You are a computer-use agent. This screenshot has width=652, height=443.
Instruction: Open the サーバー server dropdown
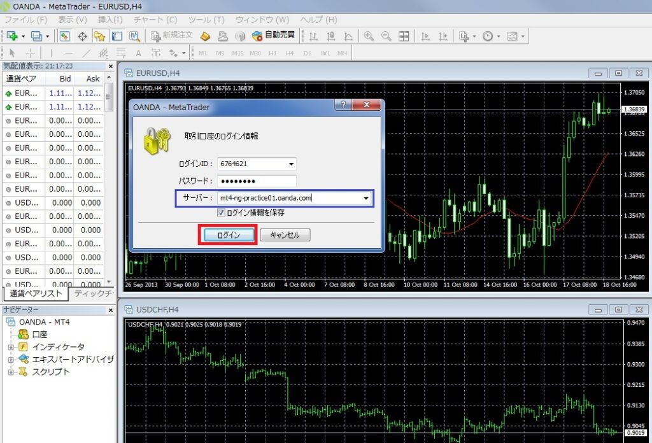(x=366, y=198)
